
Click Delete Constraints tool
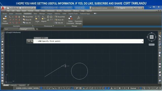pos(70,20)
